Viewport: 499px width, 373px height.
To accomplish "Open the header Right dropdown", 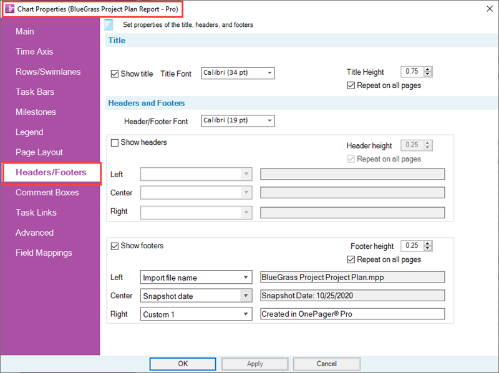I will (196, 213).
